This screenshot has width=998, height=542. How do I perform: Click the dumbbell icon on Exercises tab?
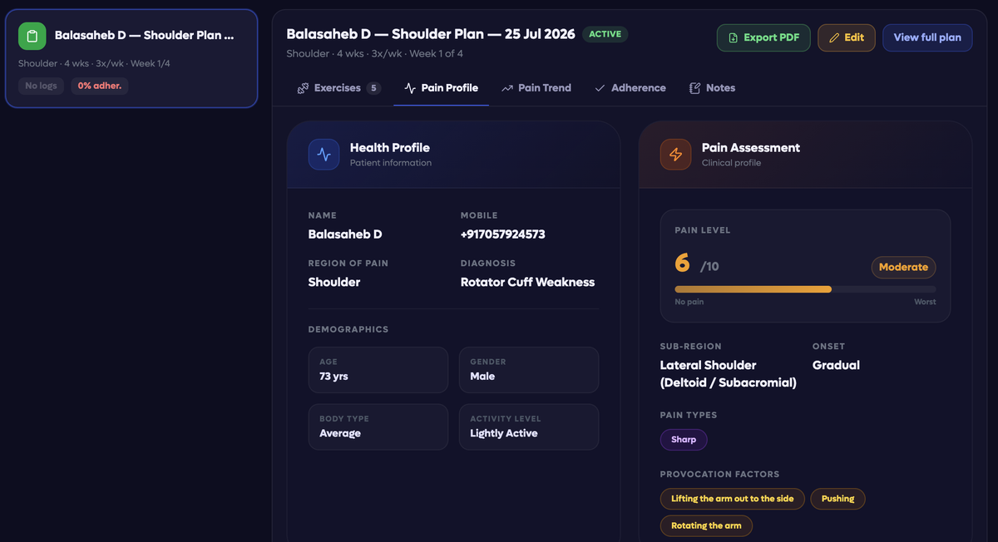pos(303,88)
